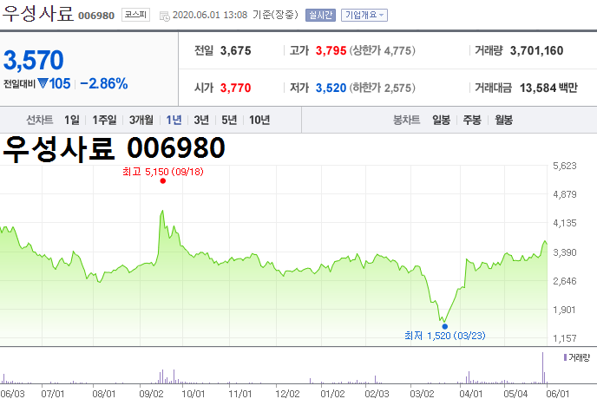Click the 최저 1,520 (03/23) label

(x=444, y=336)
